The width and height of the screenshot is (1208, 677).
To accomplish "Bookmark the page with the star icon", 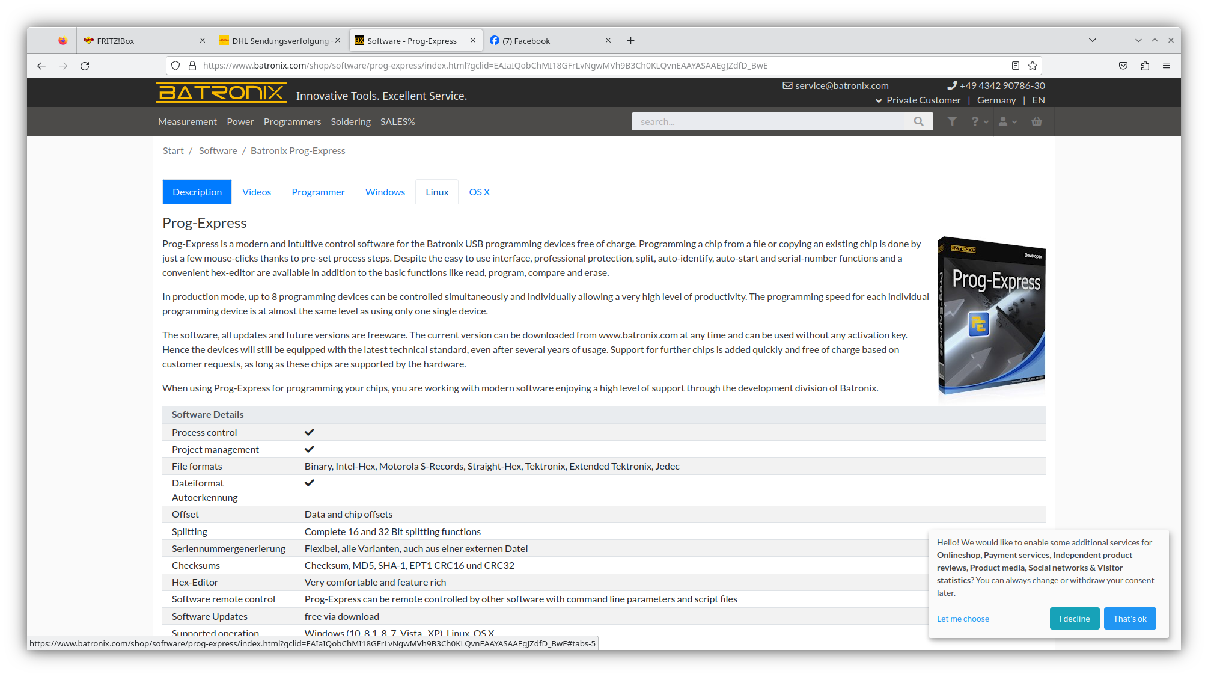I will click(1032, 66).
